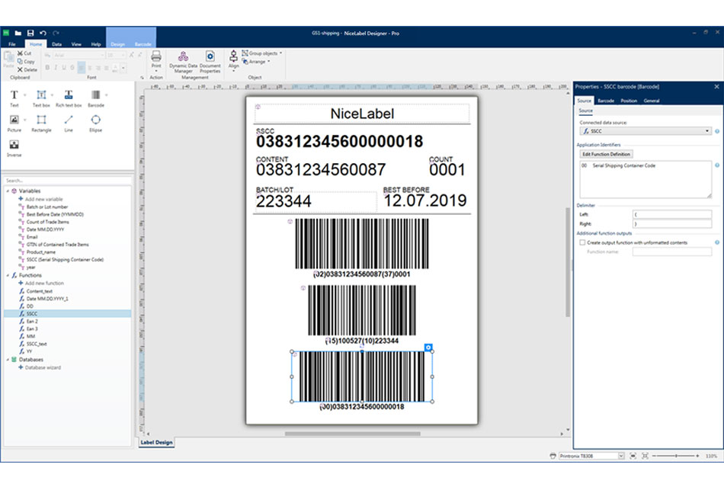724x487 pixels.
Task: Select the Barcode object tool
Action: [95, 98]
